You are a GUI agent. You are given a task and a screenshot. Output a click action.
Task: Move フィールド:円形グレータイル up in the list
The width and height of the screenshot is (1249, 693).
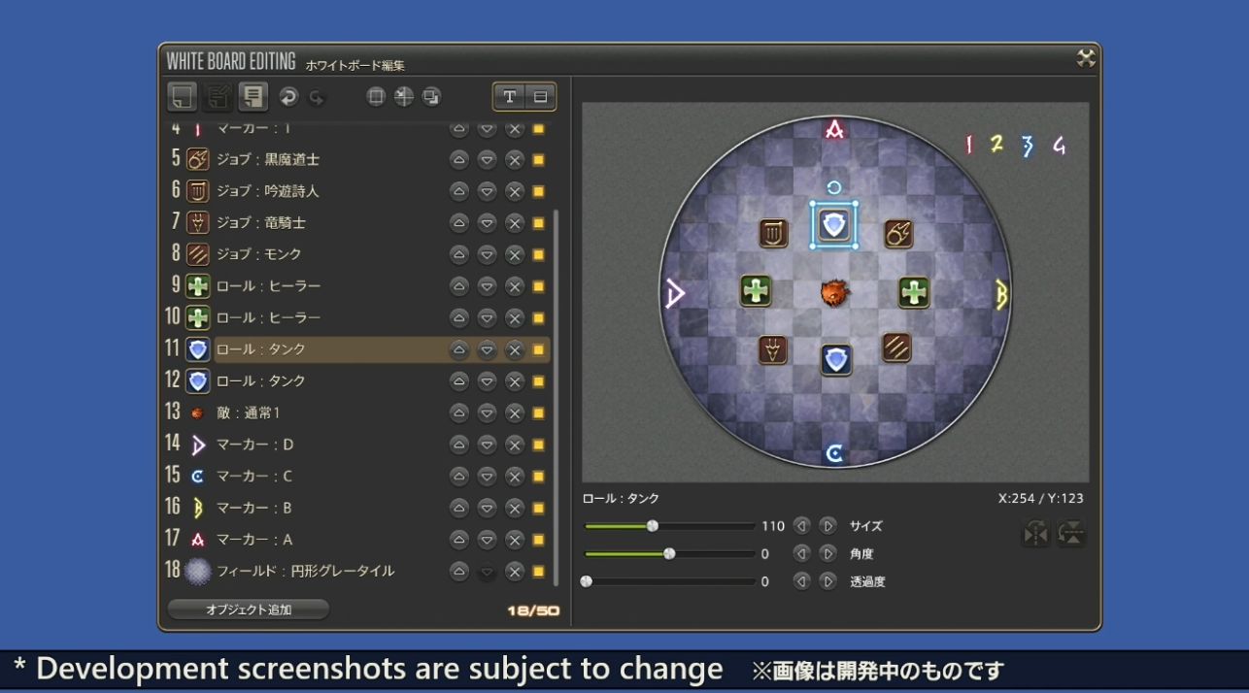458,572
